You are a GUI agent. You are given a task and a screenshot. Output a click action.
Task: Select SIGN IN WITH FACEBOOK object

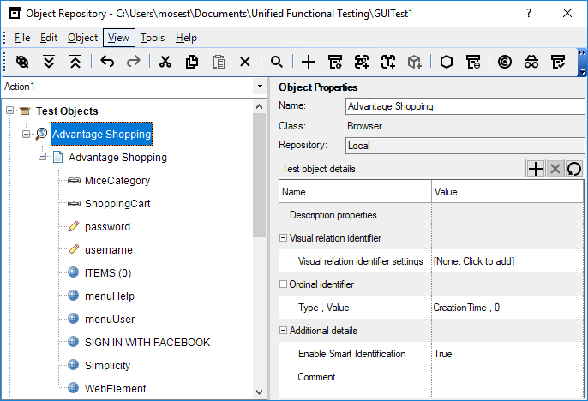click(x=147, y=343)
